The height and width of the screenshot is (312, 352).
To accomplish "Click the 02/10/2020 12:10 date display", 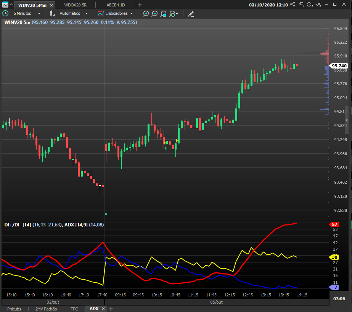I will (x=268, y=5).
